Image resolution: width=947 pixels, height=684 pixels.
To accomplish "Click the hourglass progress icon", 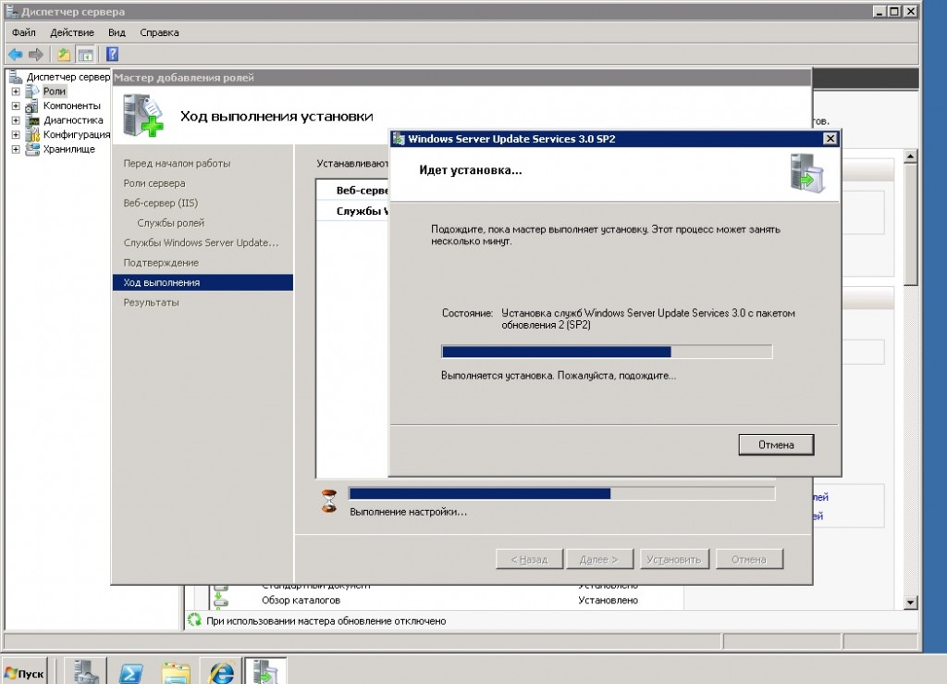I will point(329,502).
